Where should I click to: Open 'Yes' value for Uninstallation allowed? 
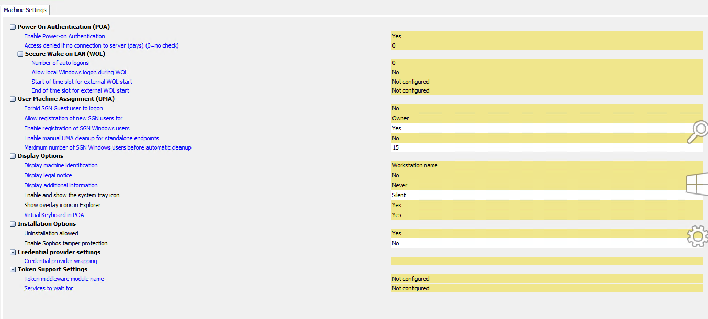(547, 233)
